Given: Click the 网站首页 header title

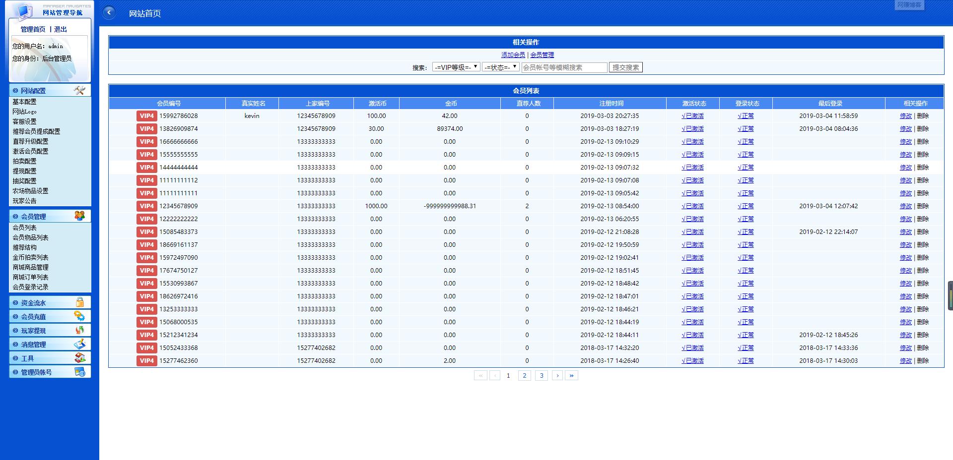Looking at the screenshot, I should 145,13.
